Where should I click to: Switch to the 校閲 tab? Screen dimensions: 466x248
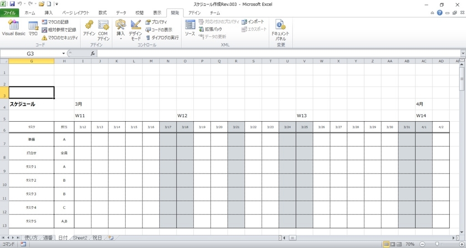tap(139, 13)
